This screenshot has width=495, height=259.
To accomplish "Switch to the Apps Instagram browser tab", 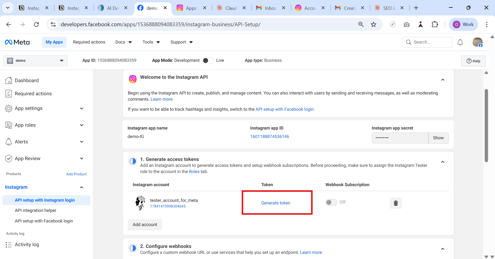I will tap(191, 8).
